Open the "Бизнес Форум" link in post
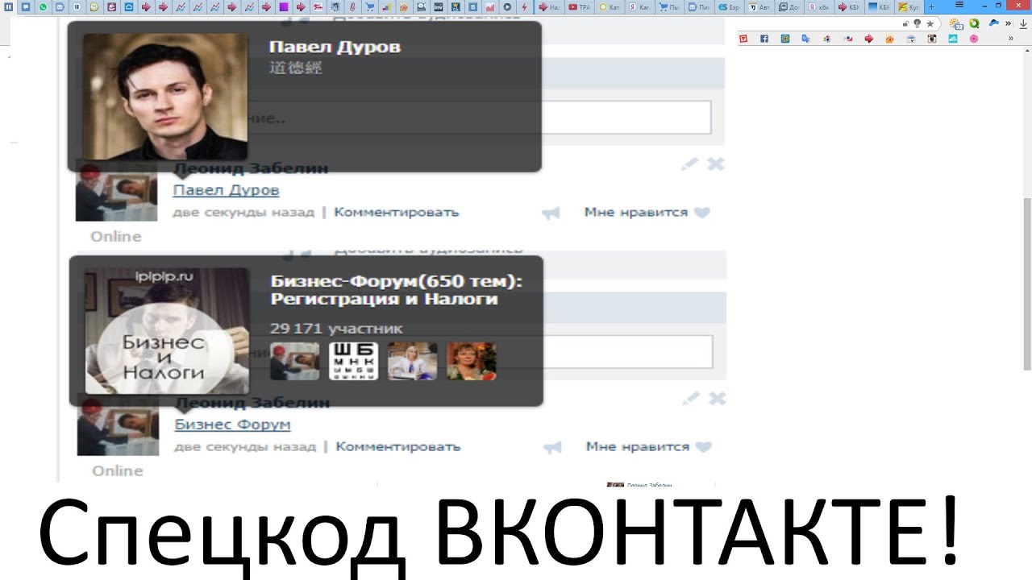 point(232,425)
